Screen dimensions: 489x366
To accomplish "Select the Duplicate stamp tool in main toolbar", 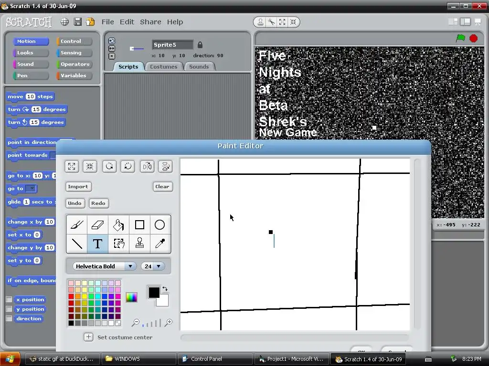I will (260, 22).
